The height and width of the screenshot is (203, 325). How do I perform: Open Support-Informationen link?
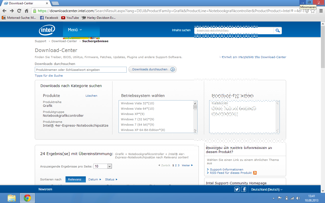coord(226,170)
